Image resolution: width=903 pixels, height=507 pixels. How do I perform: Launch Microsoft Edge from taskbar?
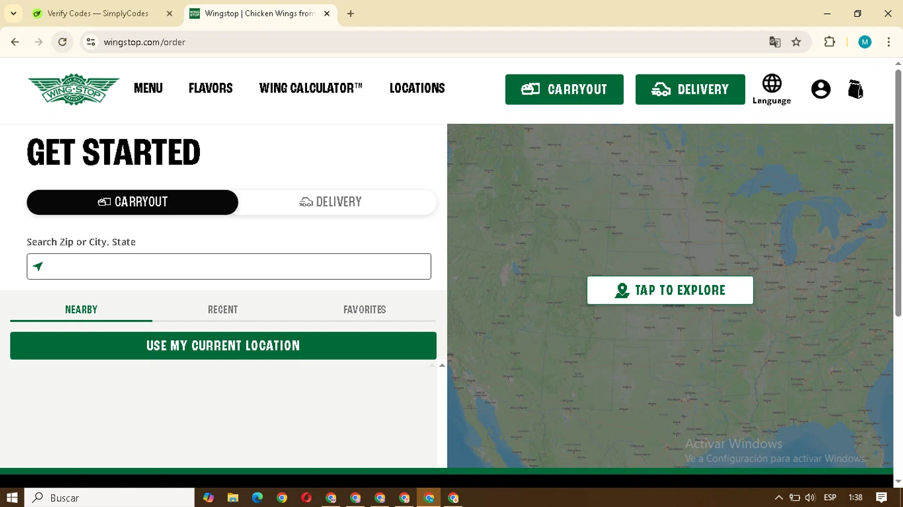(258, 497)
